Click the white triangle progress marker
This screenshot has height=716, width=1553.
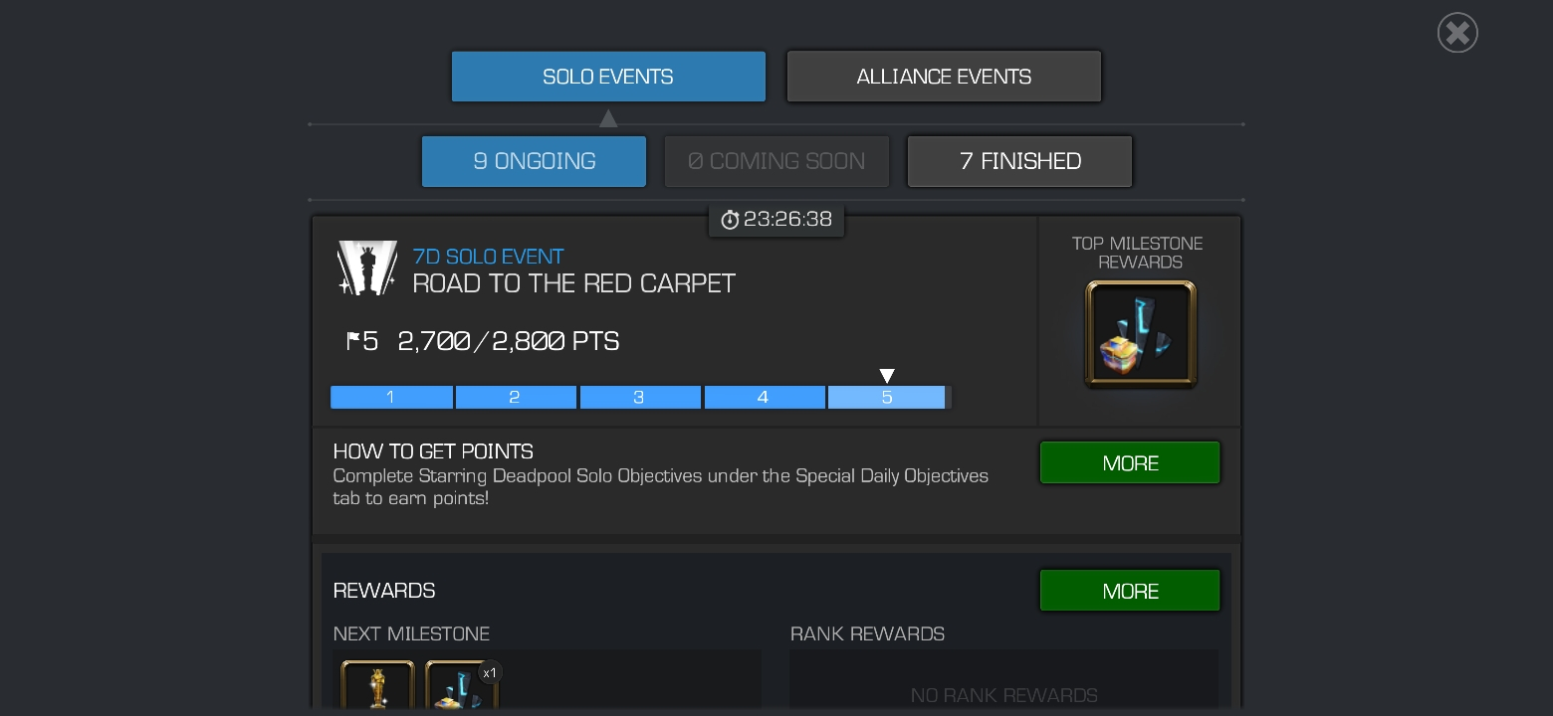(x=887, y=376)
